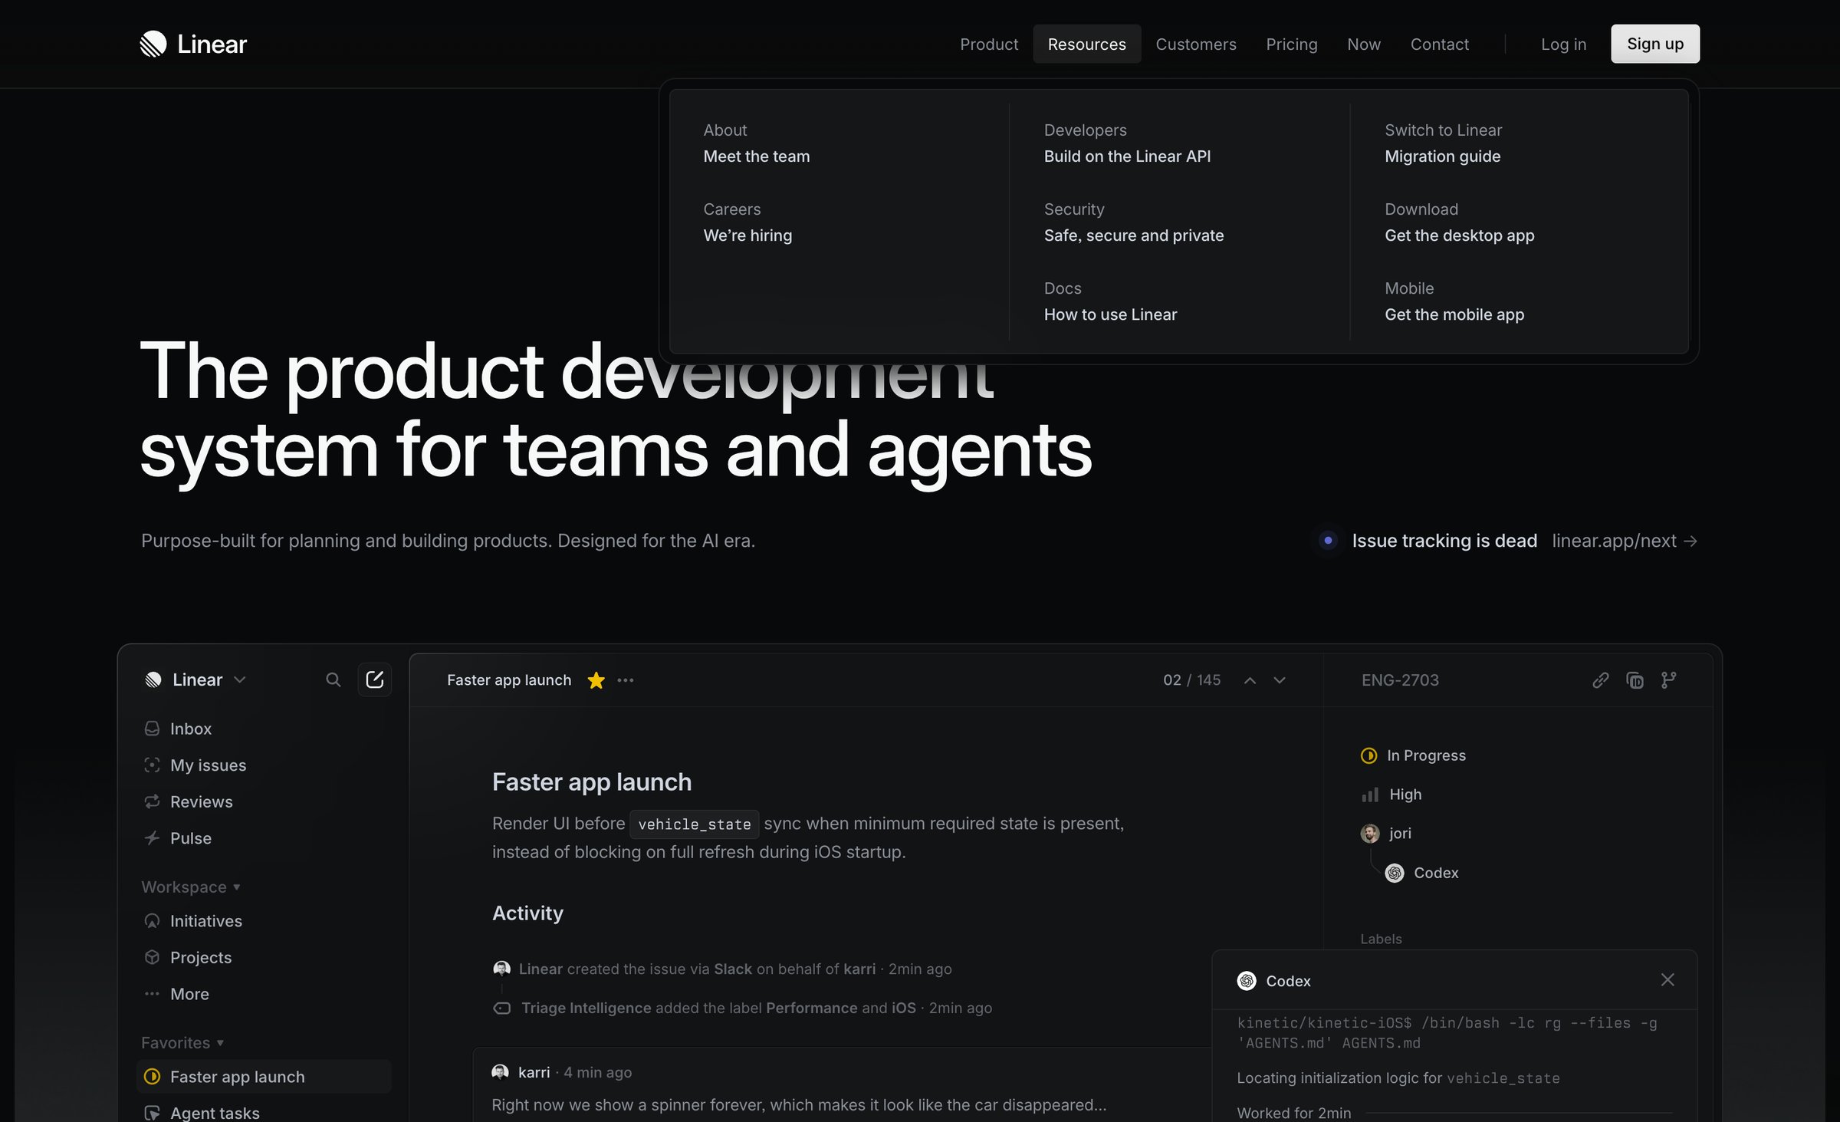Click the git branch icon near ENG-2703
This screenshot has width=1840, height=1122.
1669,680
